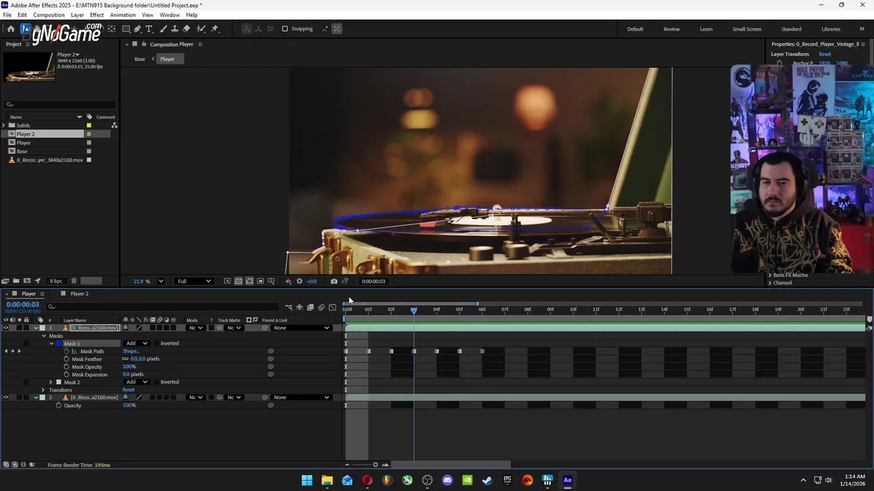Click Mask 2 pink color swatch

[x=59, y=382]
